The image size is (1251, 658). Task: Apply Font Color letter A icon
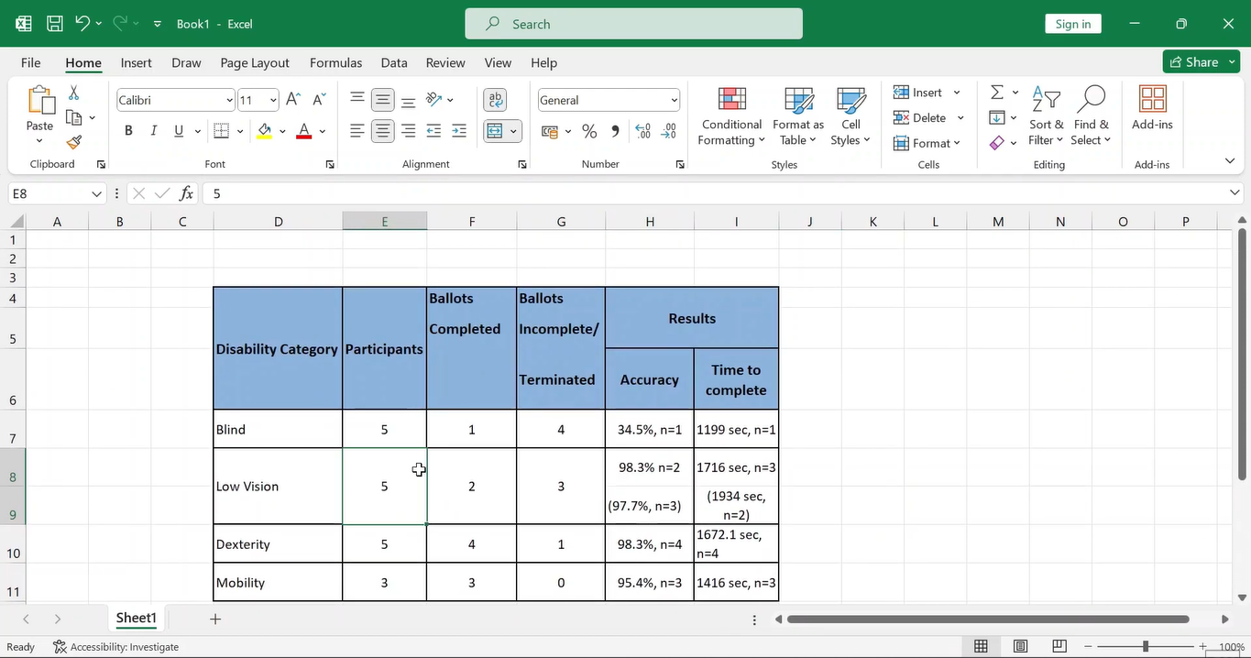tap(304, 131)
